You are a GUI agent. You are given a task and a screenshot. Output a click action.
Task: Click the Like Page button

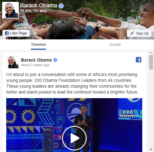point(16,33)
